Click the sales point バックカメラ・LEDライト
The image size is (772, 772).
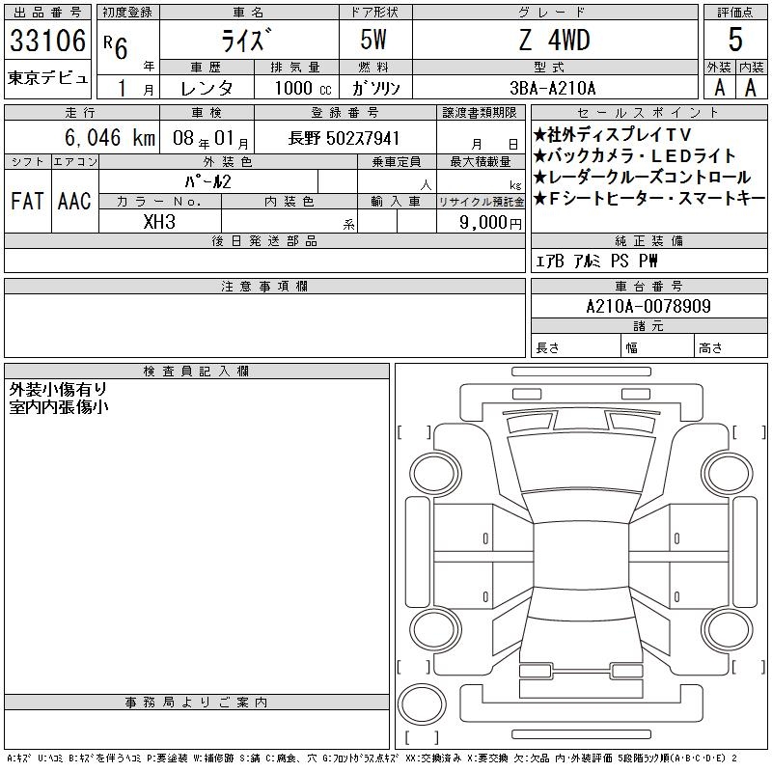(634, 156)
